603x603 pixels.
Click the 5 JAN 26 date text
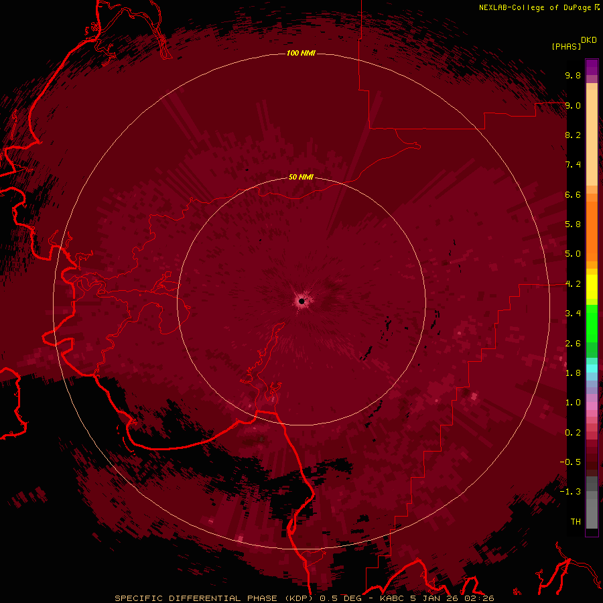(433, 598)
